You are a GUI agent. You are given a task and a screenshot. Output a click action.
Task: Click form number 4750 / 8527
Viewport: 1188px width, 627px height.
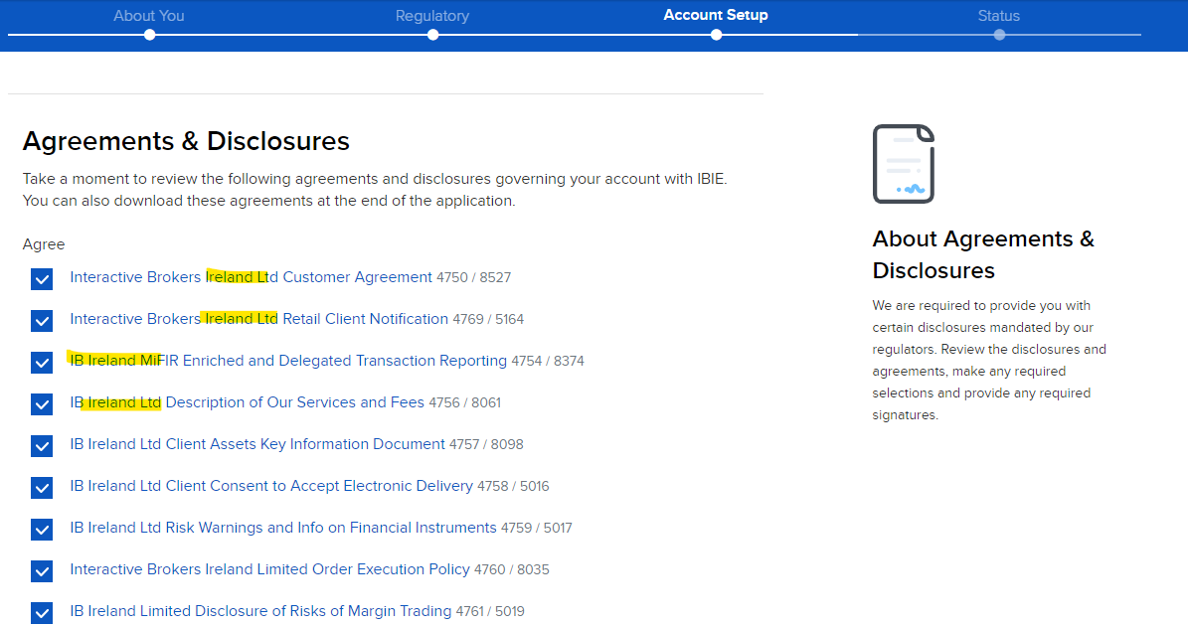click(473, 278)
